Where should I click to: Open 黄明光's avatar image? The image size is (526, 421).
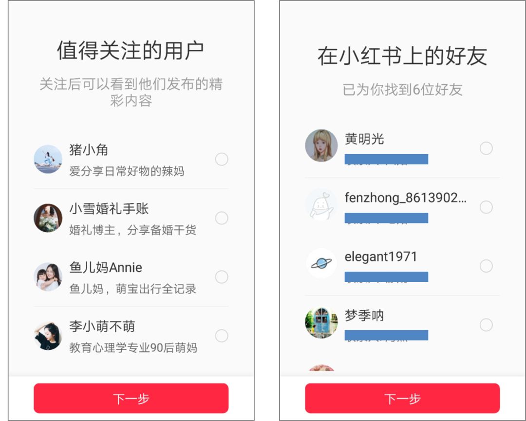pos(321,145)
